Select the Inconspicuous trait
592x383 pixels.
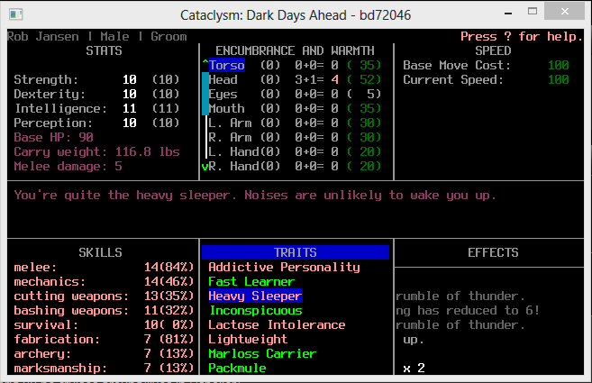click(256, 310)
